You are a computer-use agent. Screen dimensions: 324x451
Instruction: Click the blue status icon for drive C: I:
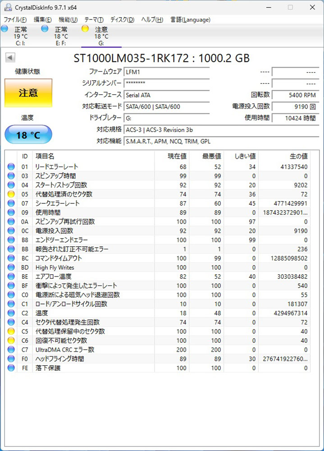5,29
